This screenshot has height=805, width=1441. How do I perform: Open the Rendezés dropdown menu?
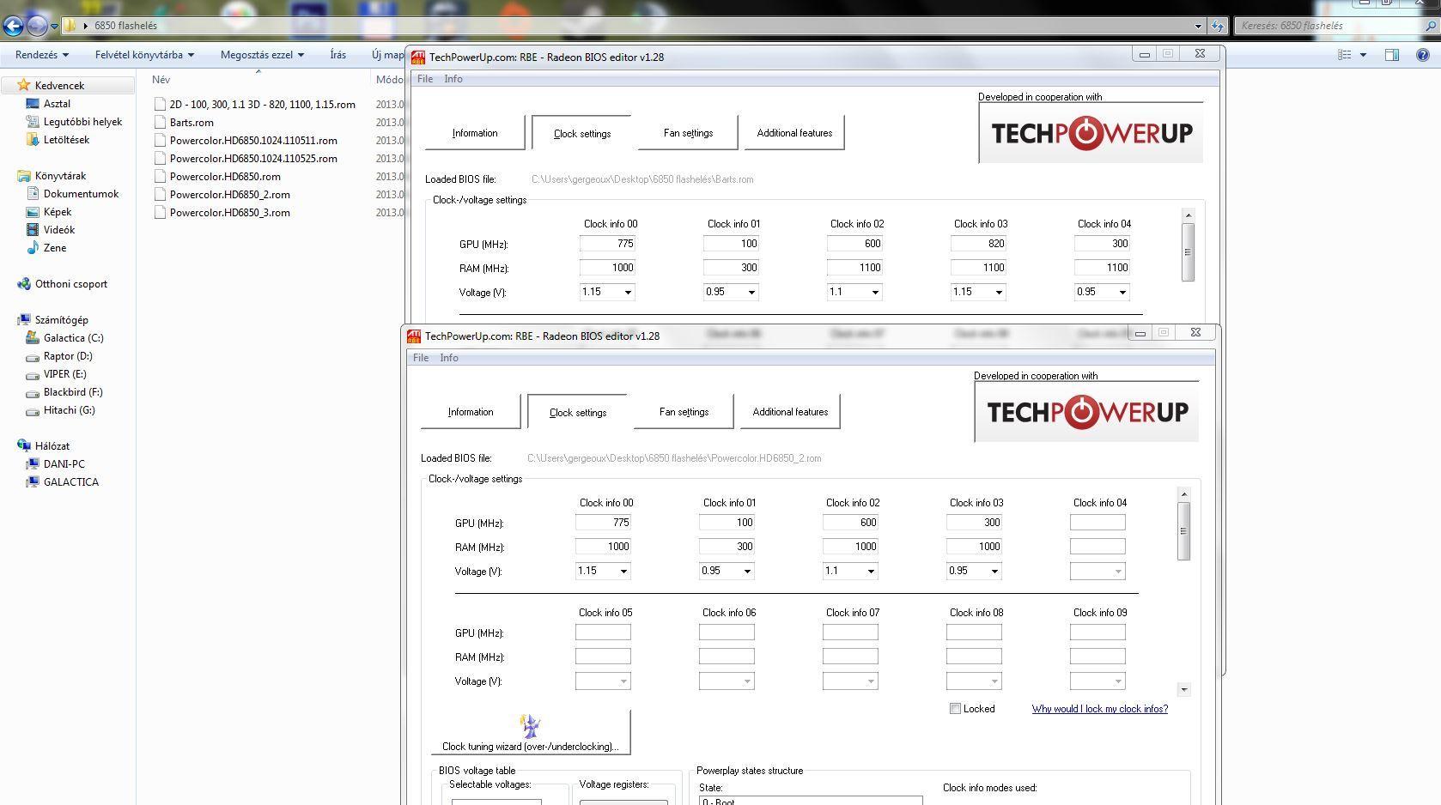41,55
